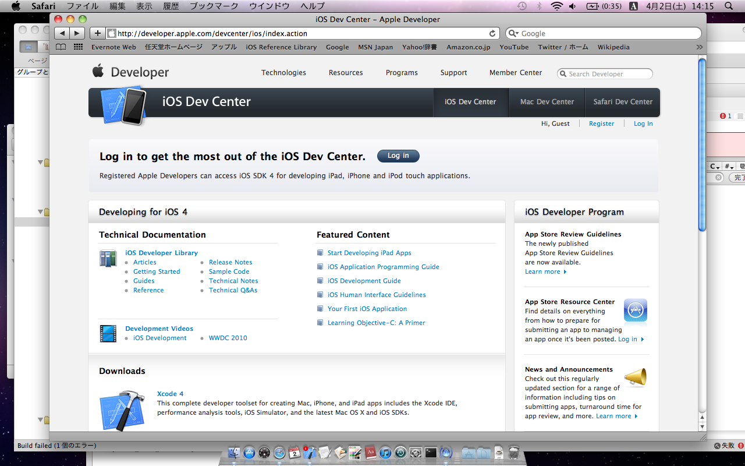This screenshot has width=745, height=466.
Task: Open the Member Center navigation link
Action: [516, 73]
